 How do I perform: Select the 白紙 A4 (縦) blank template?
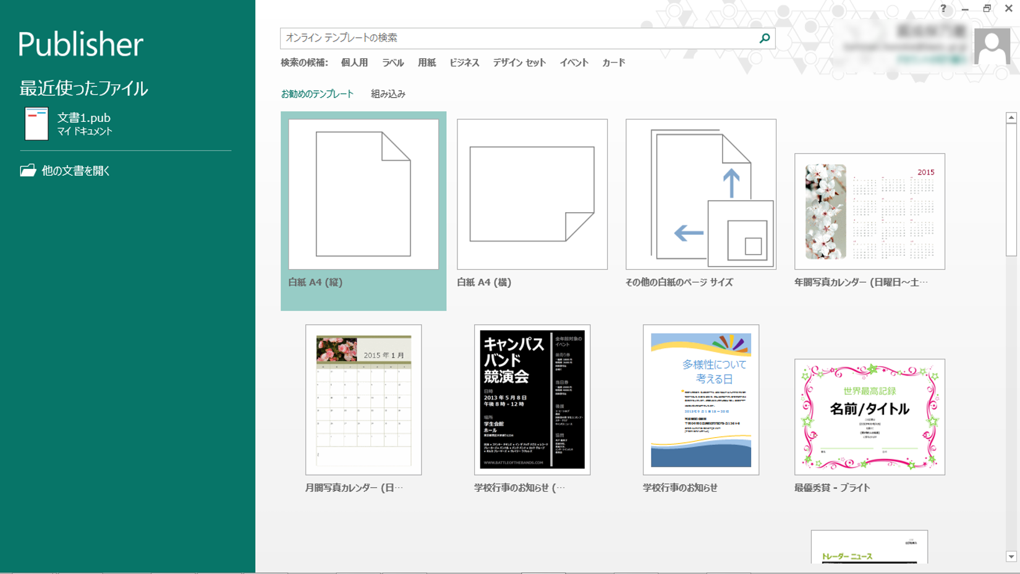(x=363, y=194)
